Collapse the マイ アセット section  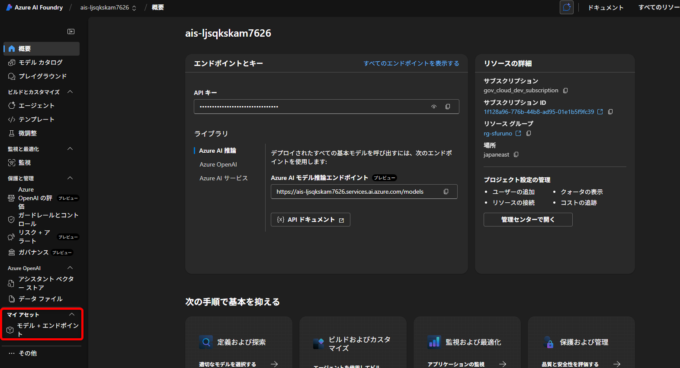[x=72, y=315]
